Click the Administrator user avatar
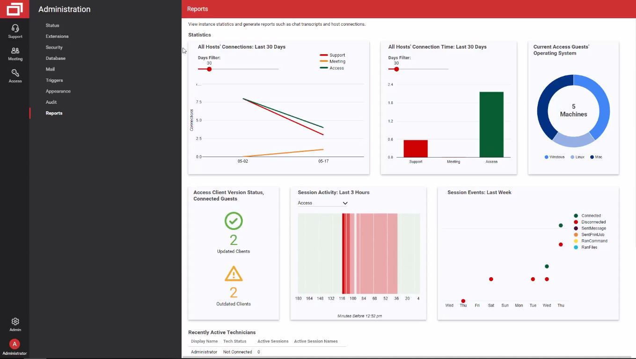The width and height of the screenshot is (636, 359). pyautogui.click(x=15, y=344)
